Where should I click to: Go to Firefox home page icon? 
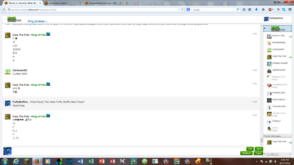(263, 10)
